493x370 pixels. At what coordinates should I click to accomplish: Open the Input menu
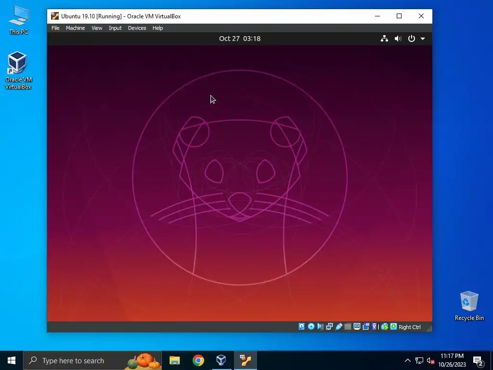point(115,28)
